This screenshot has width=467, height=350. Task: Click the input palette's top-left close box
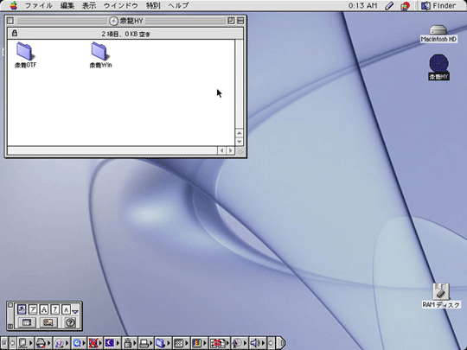tap(10, 305)
